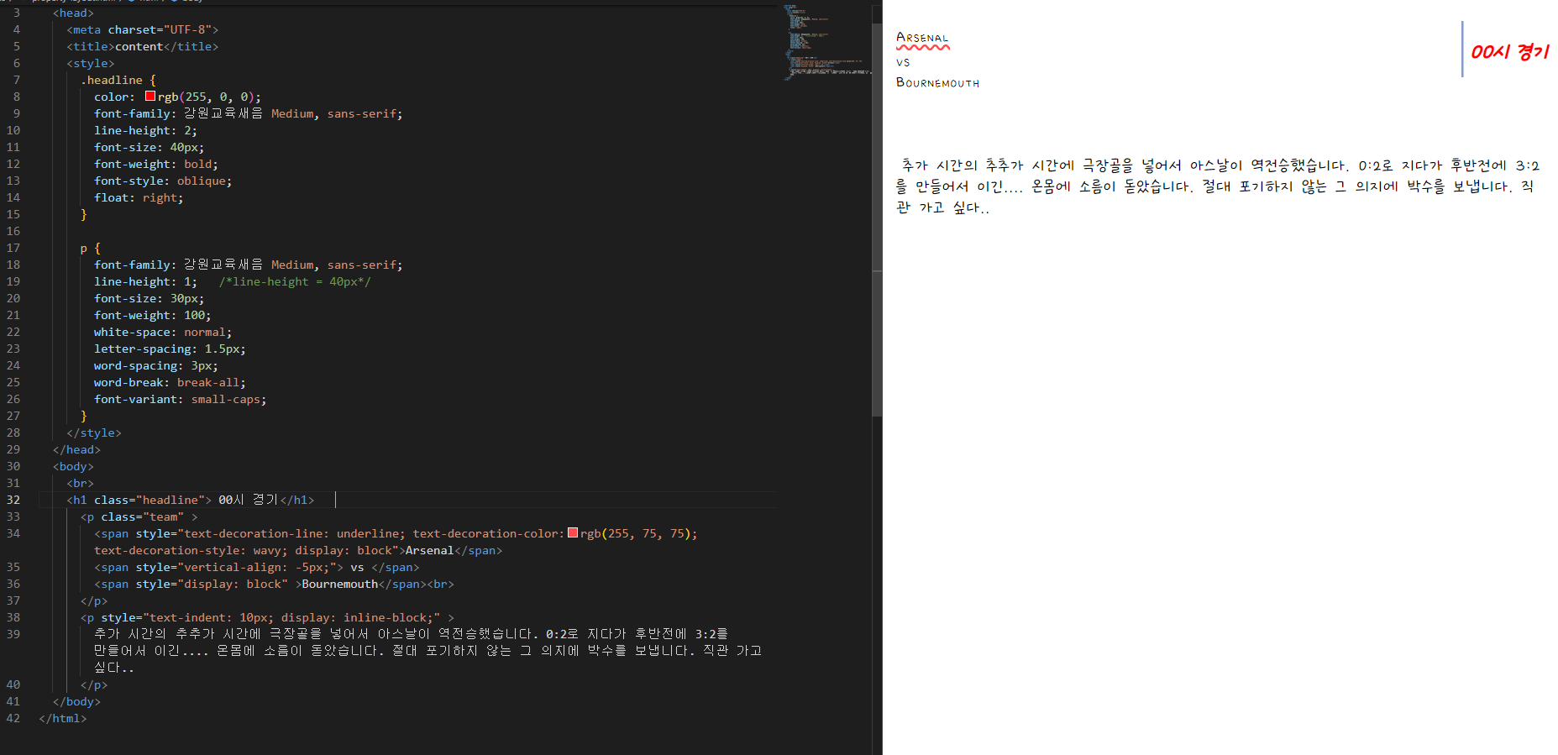Click 'font-weight: 100;' declaration
This screenshot has width=1558, height=755.
(153, 315)
